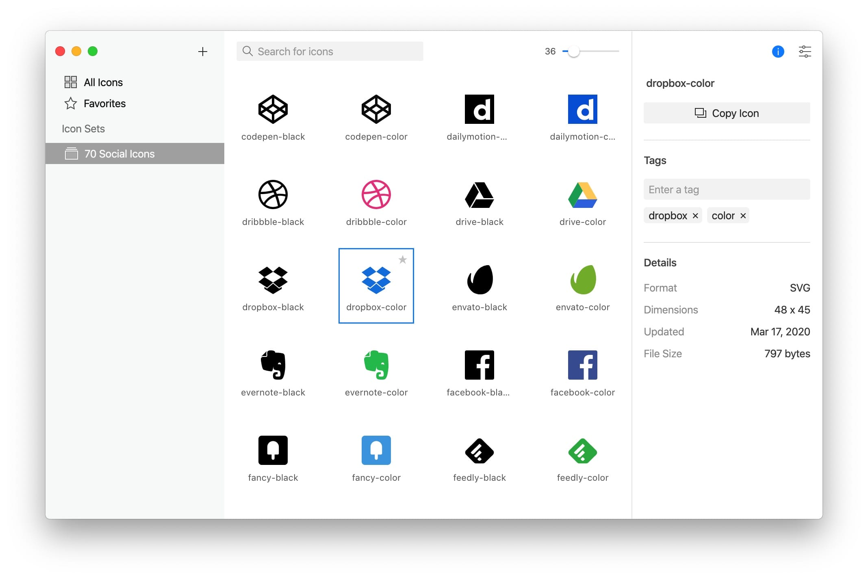Image resolution: width=868 pixels, height=579 pixels.
Task: Open Favorites in sidebar
Action: point(104,104)
